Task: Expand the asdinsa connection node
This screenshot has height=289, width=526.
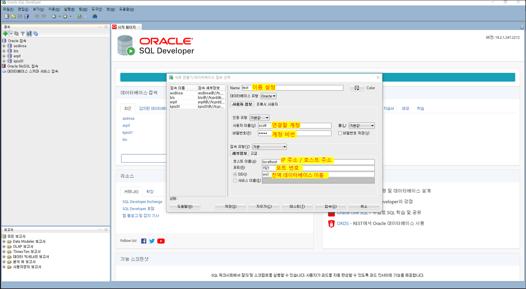Action: coord(4,46)
